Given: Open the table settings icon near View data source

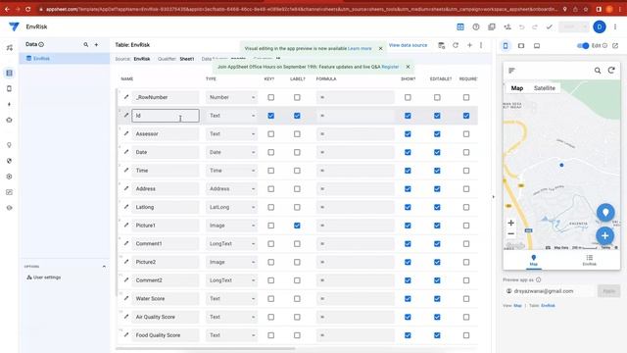Looking at the screenshot, I should coord(442,45).
